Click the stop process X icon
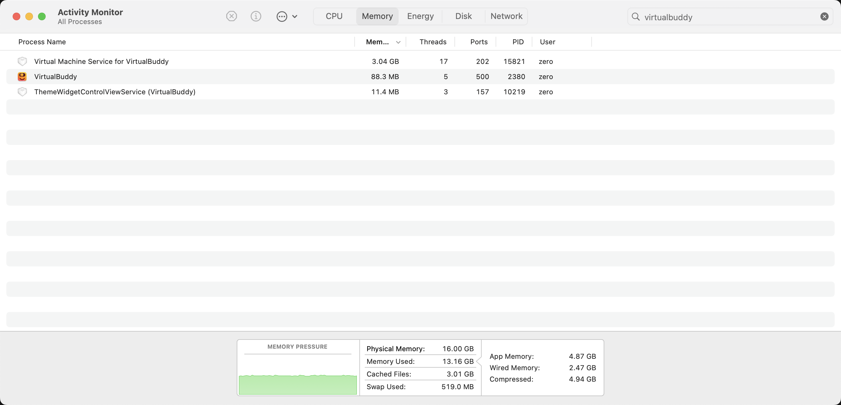The image size is (841, 405). [231, 16]
